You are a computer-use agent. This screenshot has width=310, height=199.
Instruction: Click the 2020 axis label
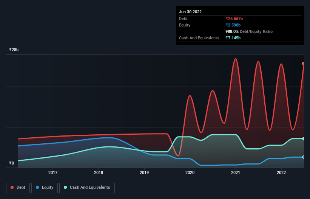[190, 173]
